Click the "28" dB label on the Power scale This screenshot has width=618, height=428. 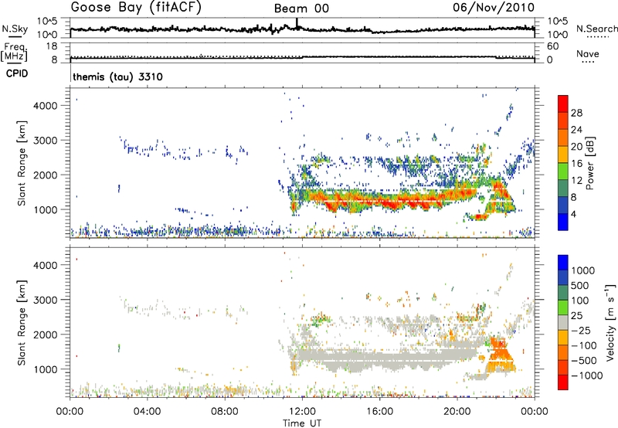coord(576,113)
